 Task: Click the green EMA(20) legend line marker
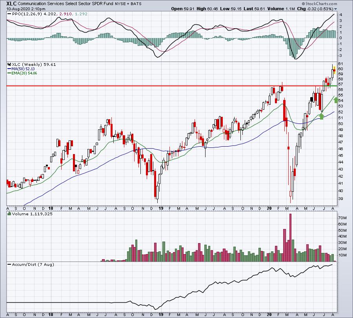9,73
